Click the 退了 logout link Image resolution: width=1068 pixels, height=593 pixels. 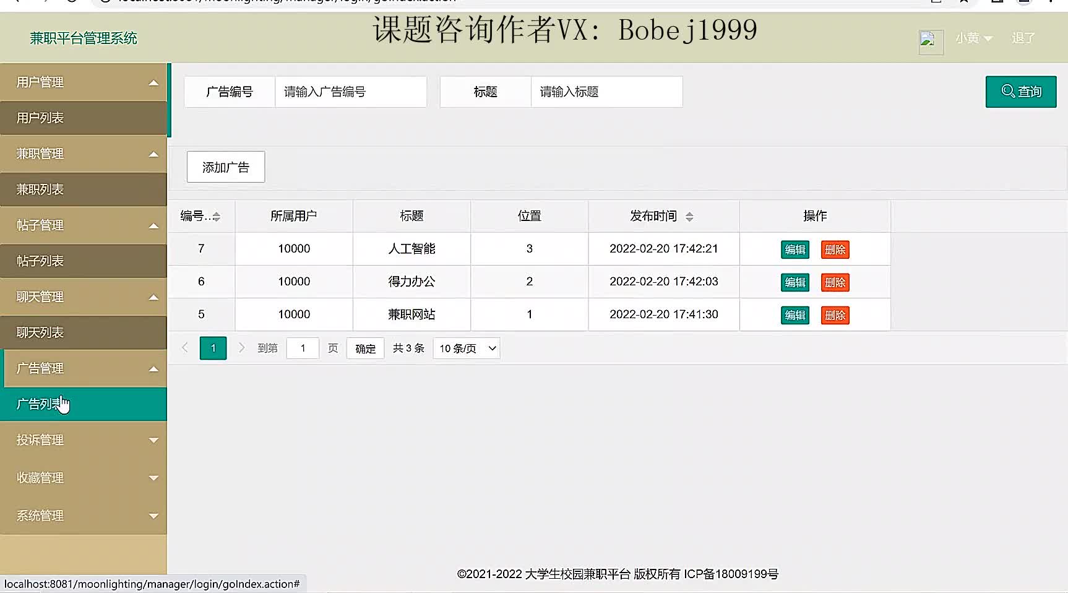(1023, 38)
